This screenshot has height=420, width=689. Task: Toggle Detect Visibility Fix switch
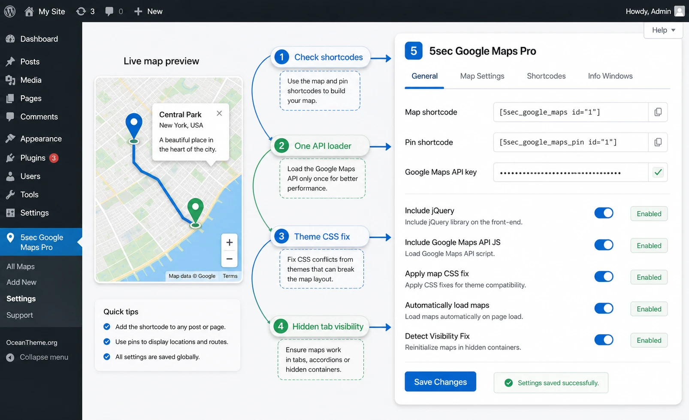tap(604, 340)
